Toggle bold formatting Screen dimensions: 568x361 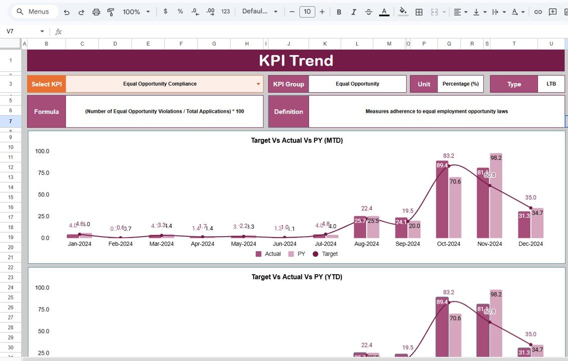339,11
